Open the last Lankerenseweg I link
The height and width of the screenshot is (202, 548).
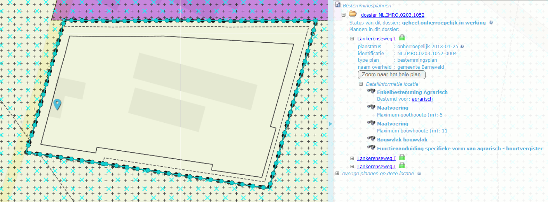pos(376,167)
